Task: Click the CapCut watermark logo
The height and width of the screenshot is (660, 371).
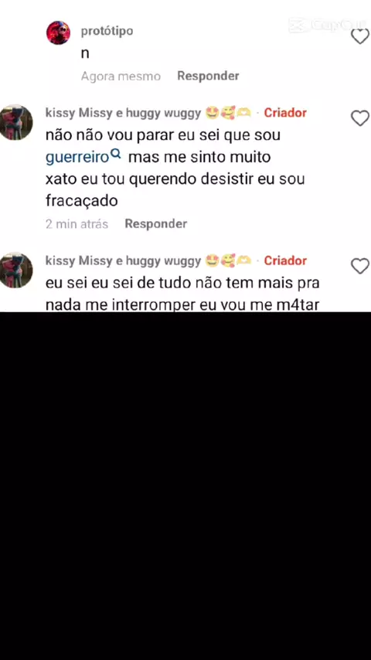Action: (327, 26)
